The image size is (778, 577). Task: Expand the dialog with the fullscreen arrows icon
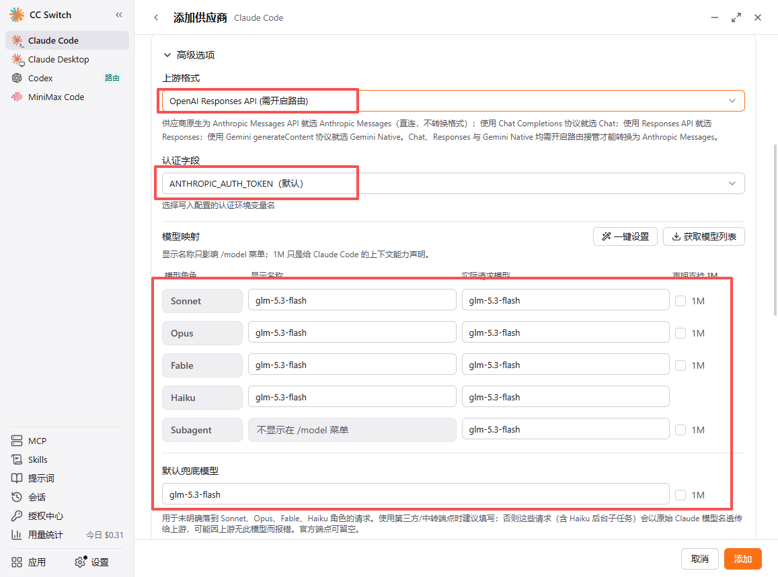coord(736,18)
